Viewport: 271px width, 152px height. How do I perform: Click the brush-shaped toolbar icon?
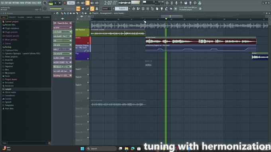coord(87,9)
